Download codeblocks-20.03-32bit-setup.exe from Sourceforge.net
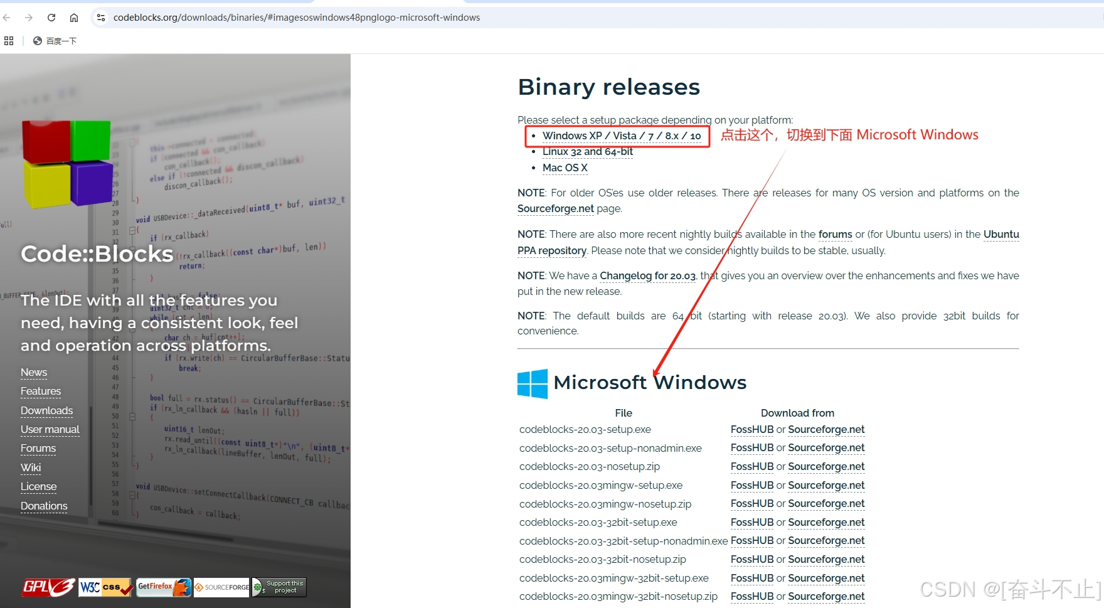1104x608 pixels. [826, 523]
